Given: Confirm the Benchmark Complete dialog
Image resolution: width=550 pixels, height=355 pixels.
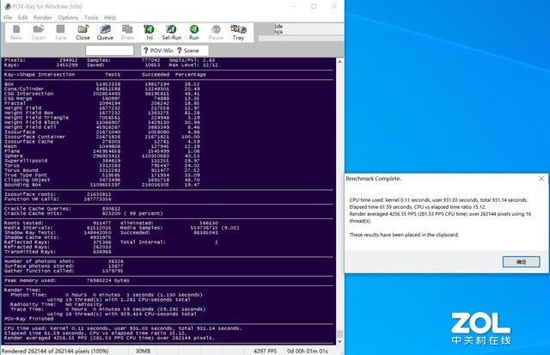Looking at the screenshot, I should (521, 261).
